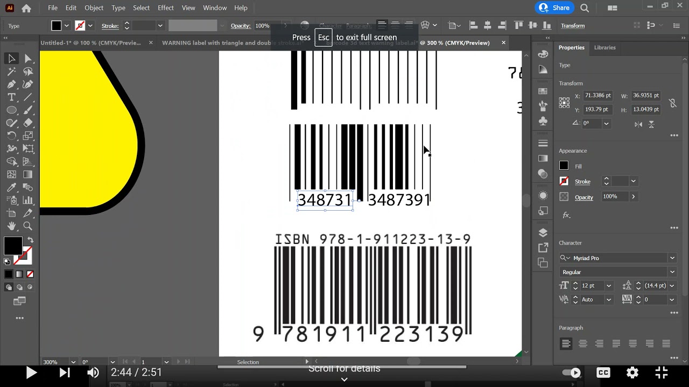689x387 pixels.
Task: Set paragraph to align left
Action: click(566, 343)
